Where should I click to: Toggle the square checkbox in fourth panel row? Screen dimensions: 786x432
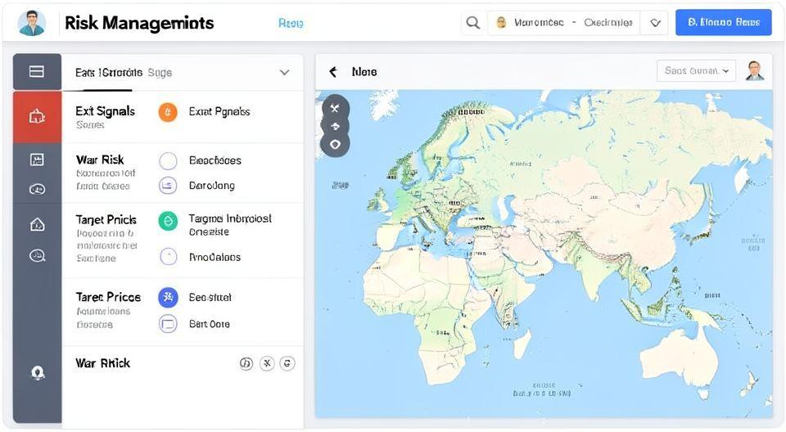(168, 324)
